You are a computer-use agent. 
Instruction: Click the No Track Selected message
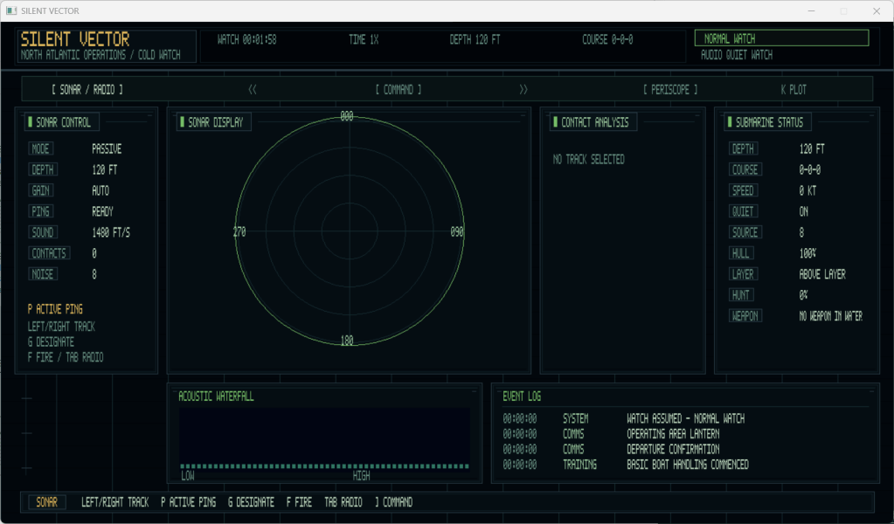pos(588,160)
